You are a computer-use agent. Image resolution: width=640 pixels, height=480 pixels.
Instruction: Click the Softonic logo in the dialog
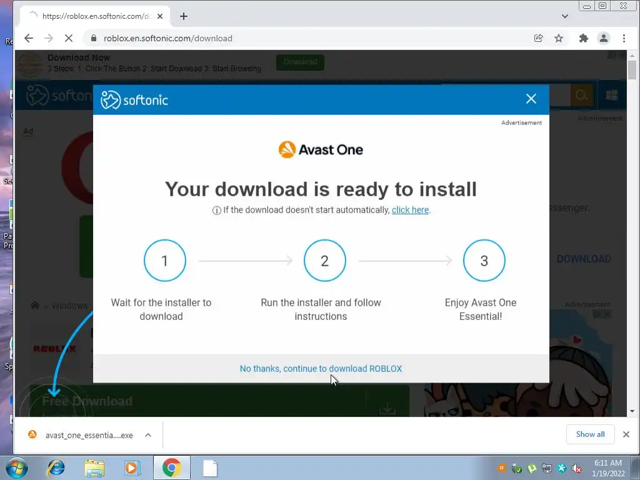(x=134, y=100)
